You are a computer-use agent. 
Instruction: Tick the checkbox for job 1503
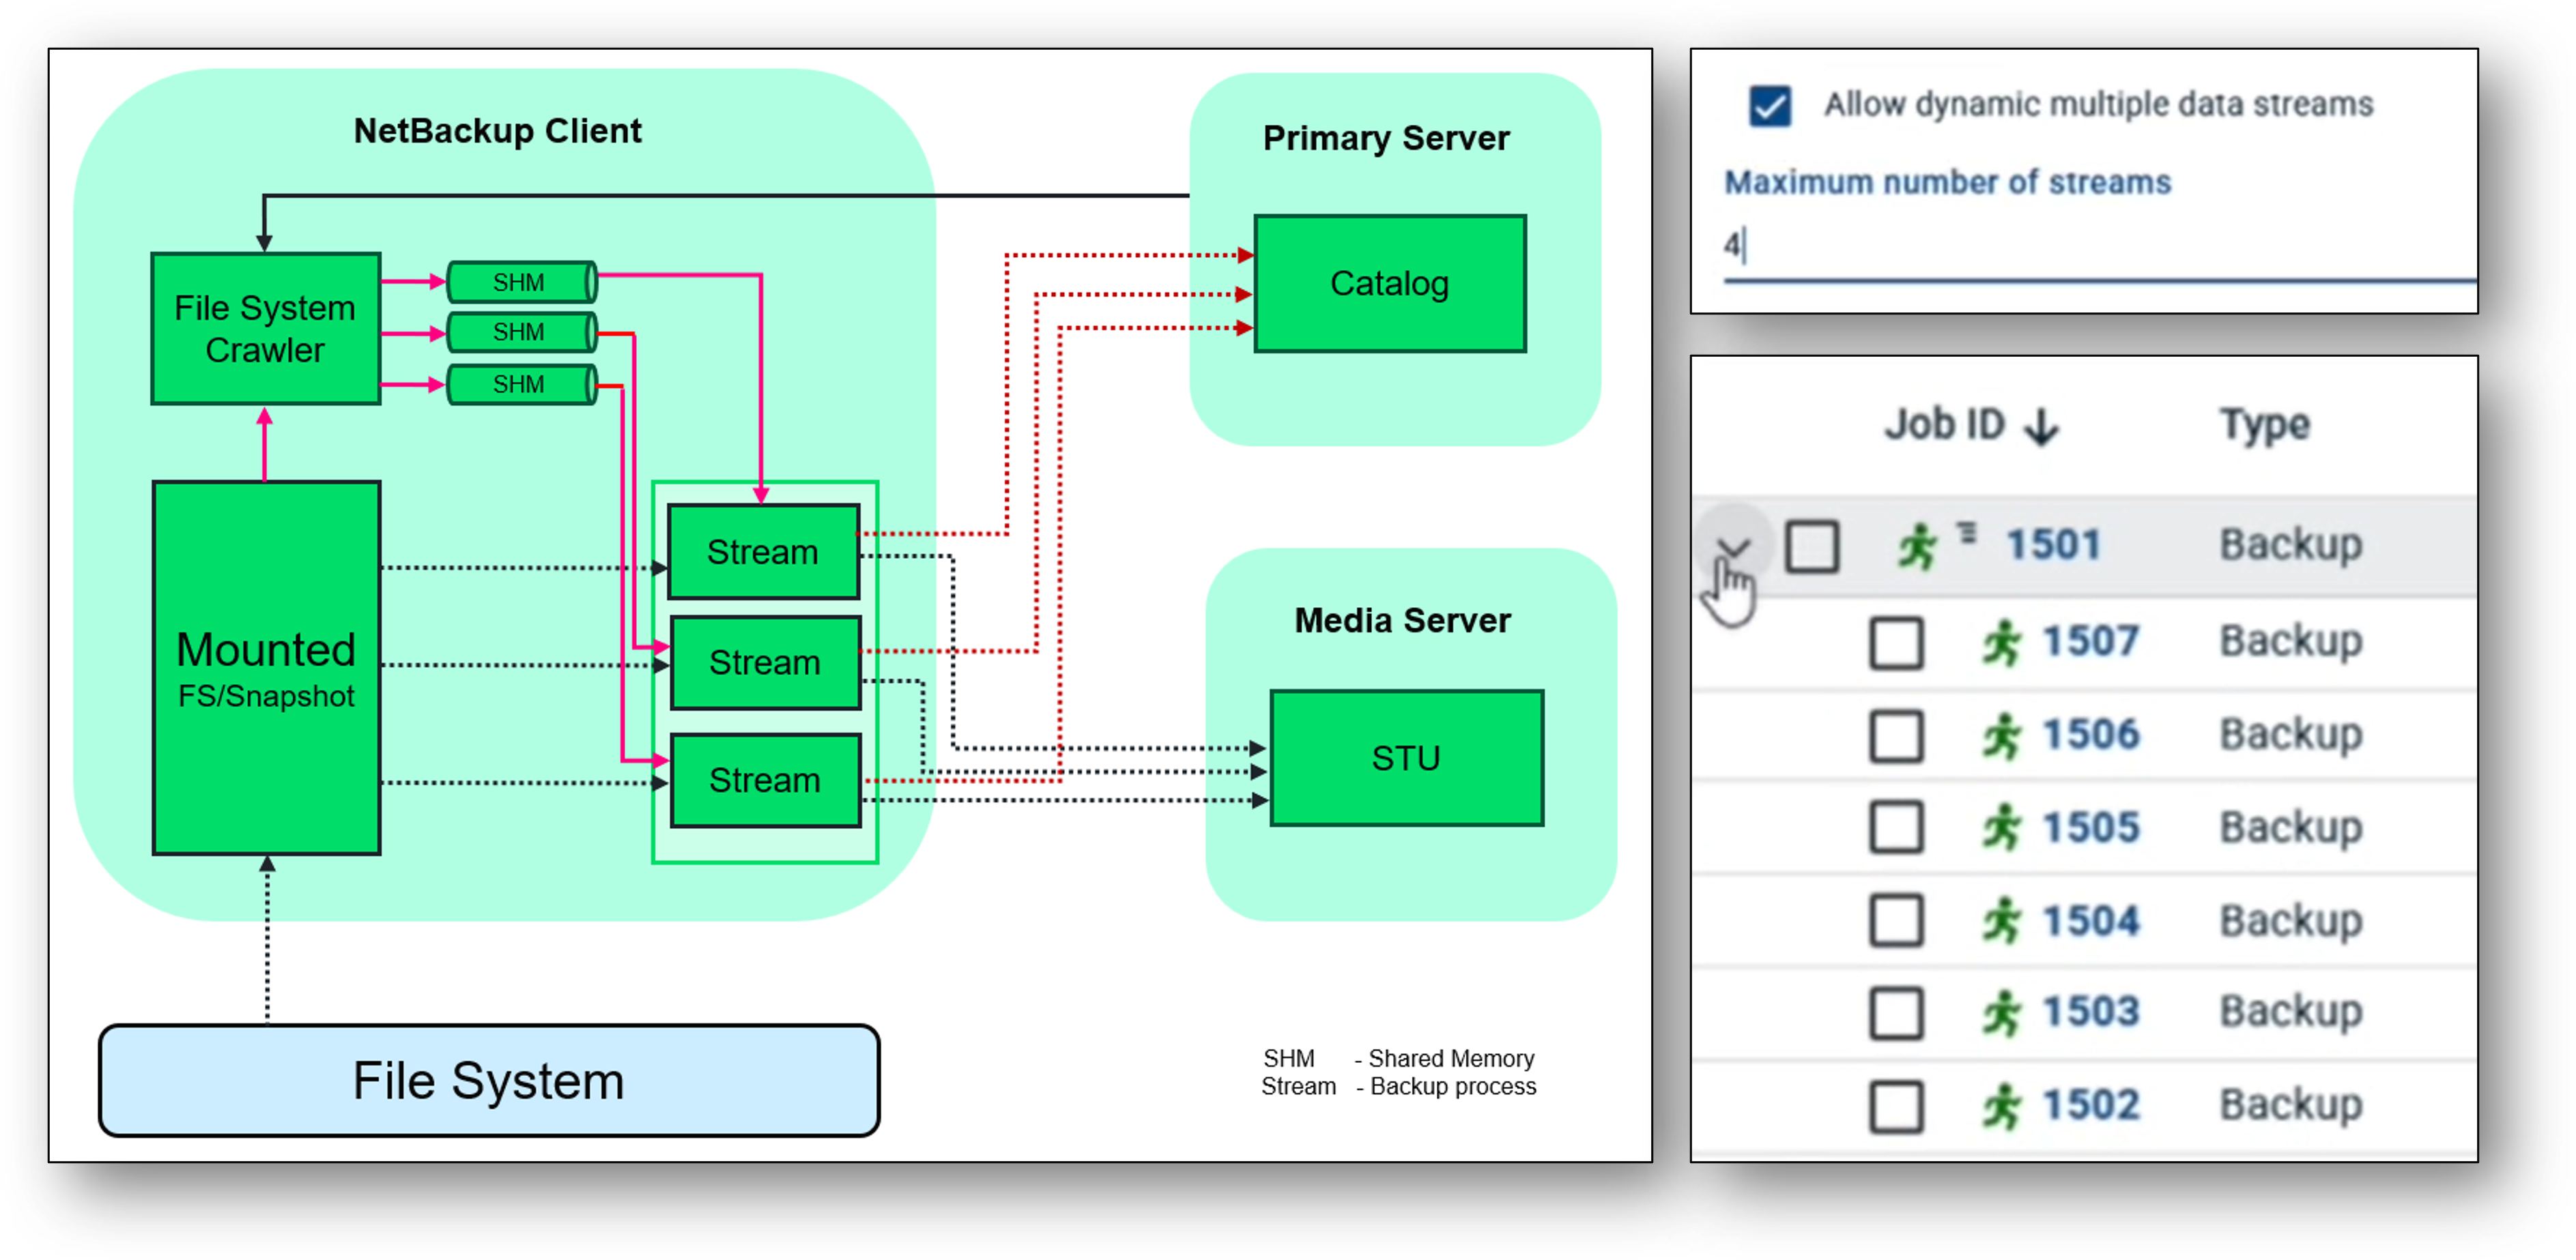(1895, 1013)
